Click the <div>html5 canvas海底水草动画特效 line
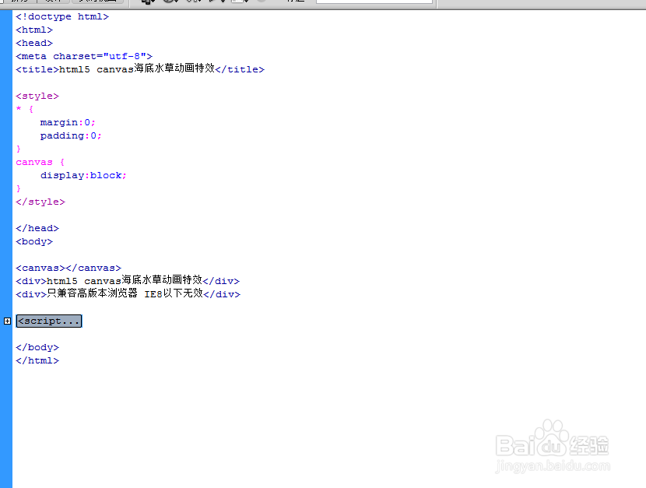Image resolution: width=646 pixels, height=488 pixels. tap(128, 280)
